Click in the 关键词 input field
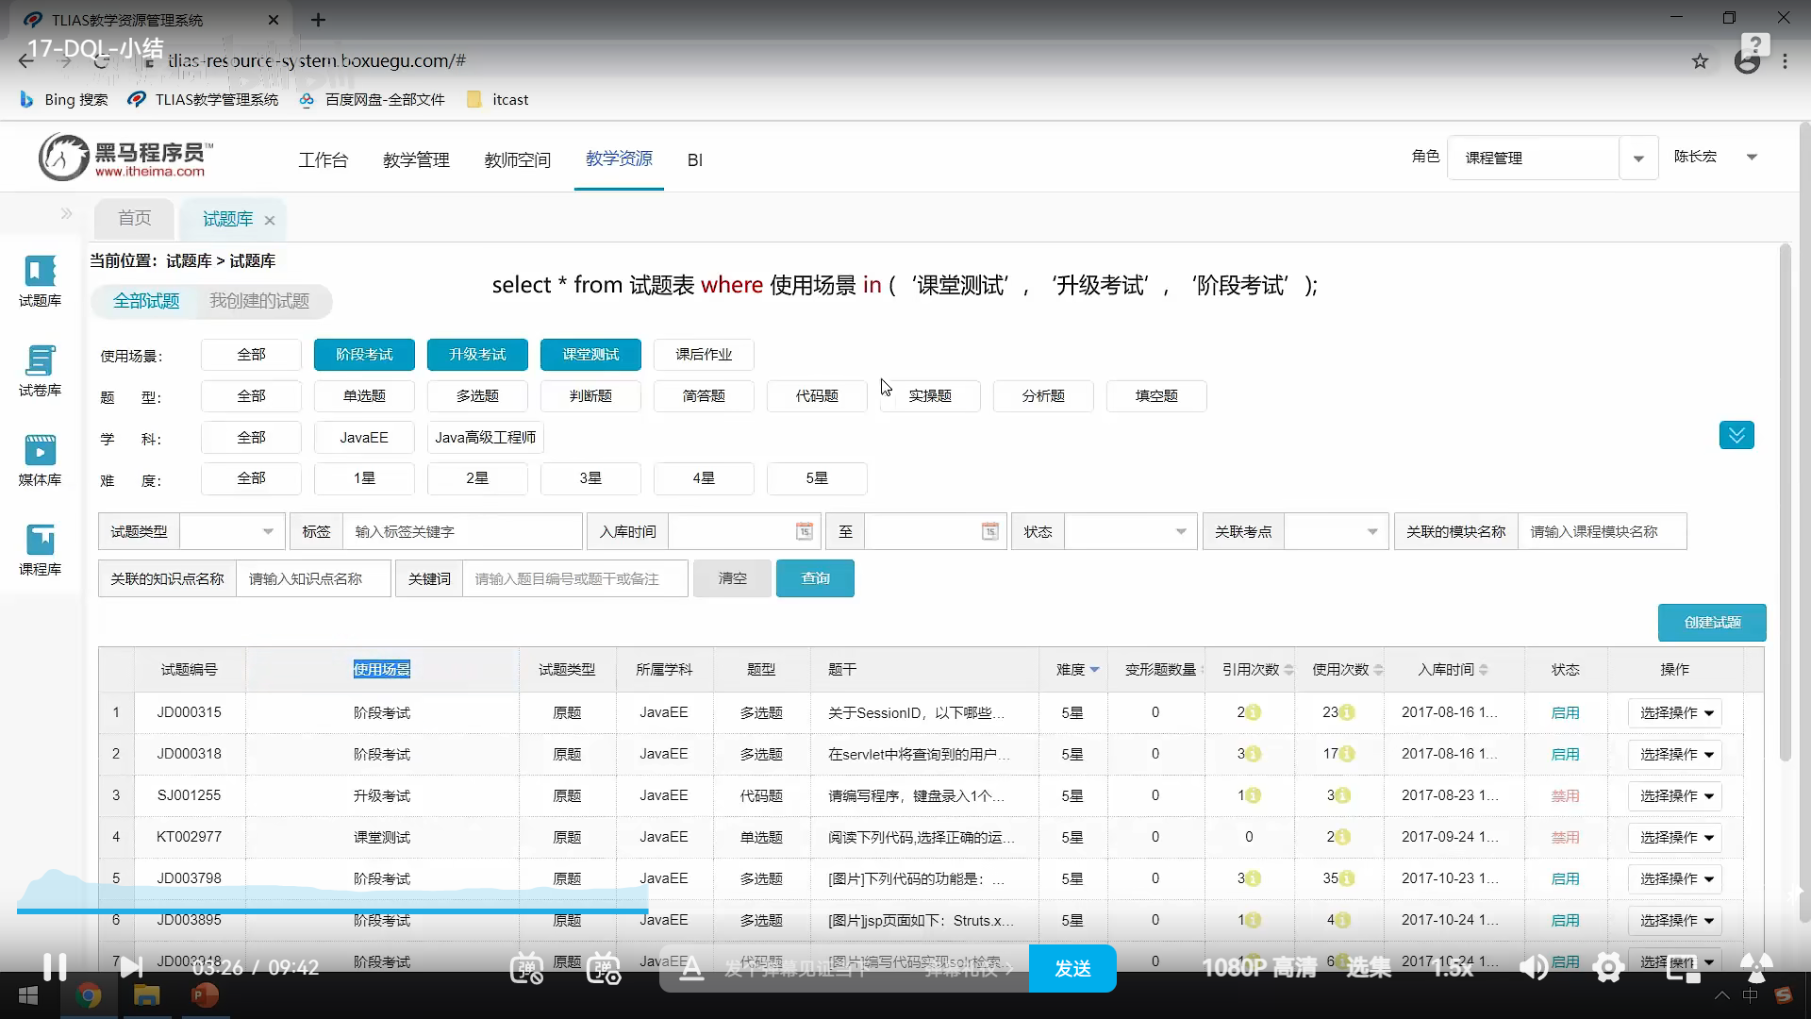Image resolution: width=1811 pixels, height=1019 pixels. click(574, 578)
